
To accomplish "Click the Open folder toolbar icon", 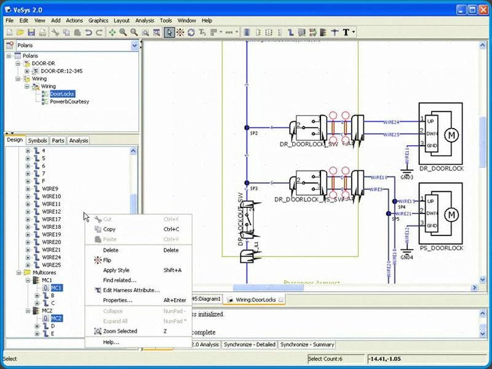I will [20, 32].
